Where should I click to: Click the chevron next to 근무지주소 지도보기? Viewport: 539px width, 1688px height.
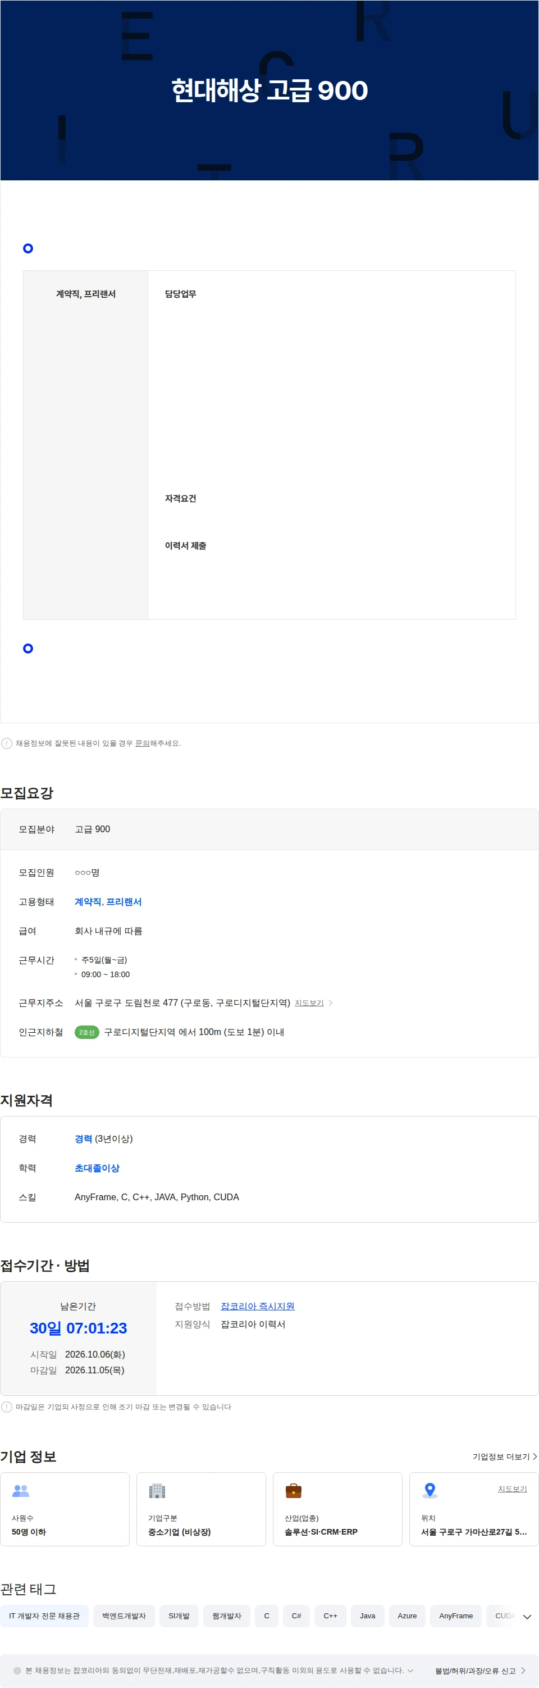331,1003
